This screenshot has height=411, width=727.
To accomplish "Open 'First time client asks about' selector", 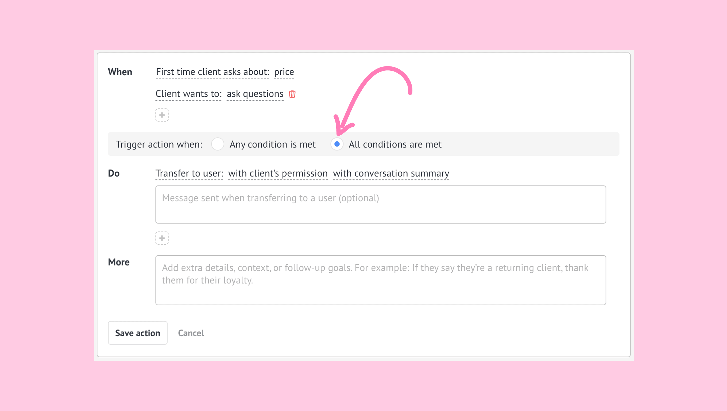I will [x=212, y=72].
